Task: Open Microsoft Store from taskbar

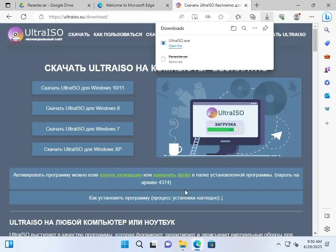Action: [x=211, y=244]
